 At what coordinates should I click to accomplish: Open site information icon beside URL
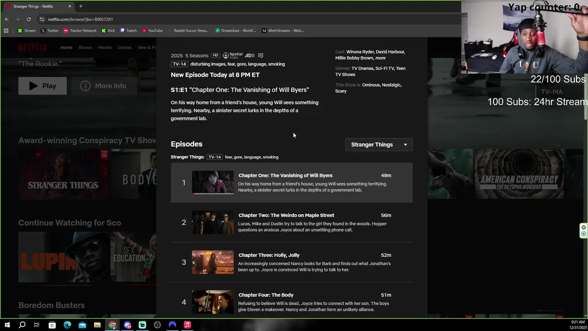click(x=42, y=19)
